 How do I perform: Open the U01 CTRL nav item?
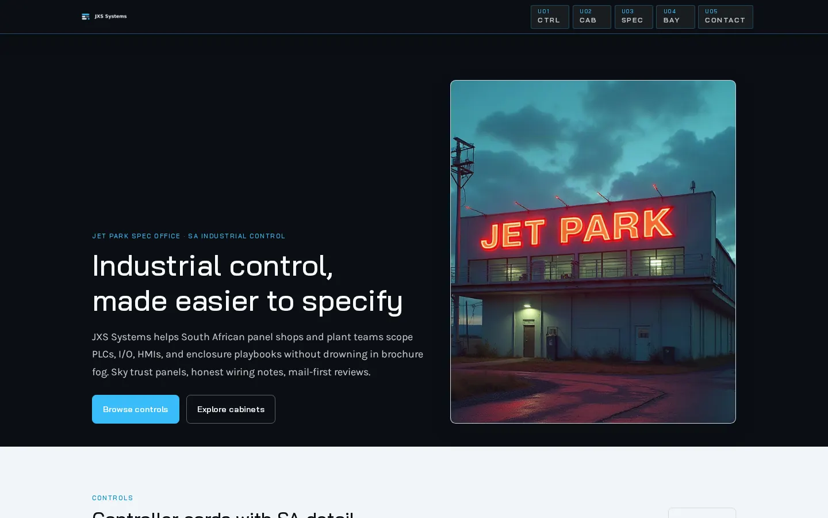click(x=550, y=17)
